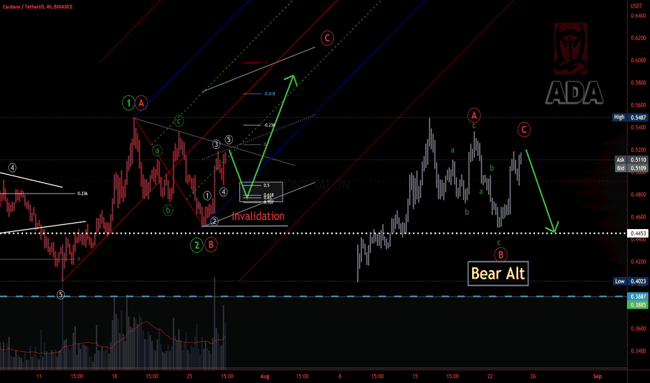650x383 pixels.
Task: Click the 0.4200 price axis value
Action: pyautogui.click(x=638, y=262)
